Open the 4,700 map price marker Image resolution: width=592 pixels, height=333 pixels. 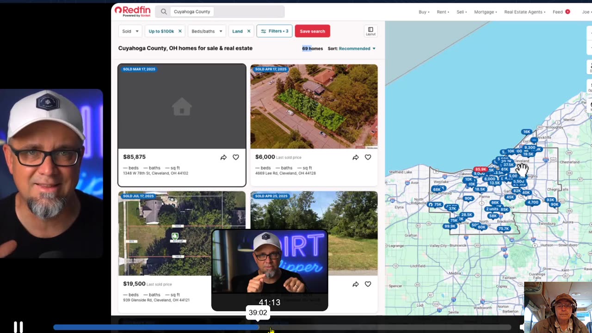coord(533,202)
